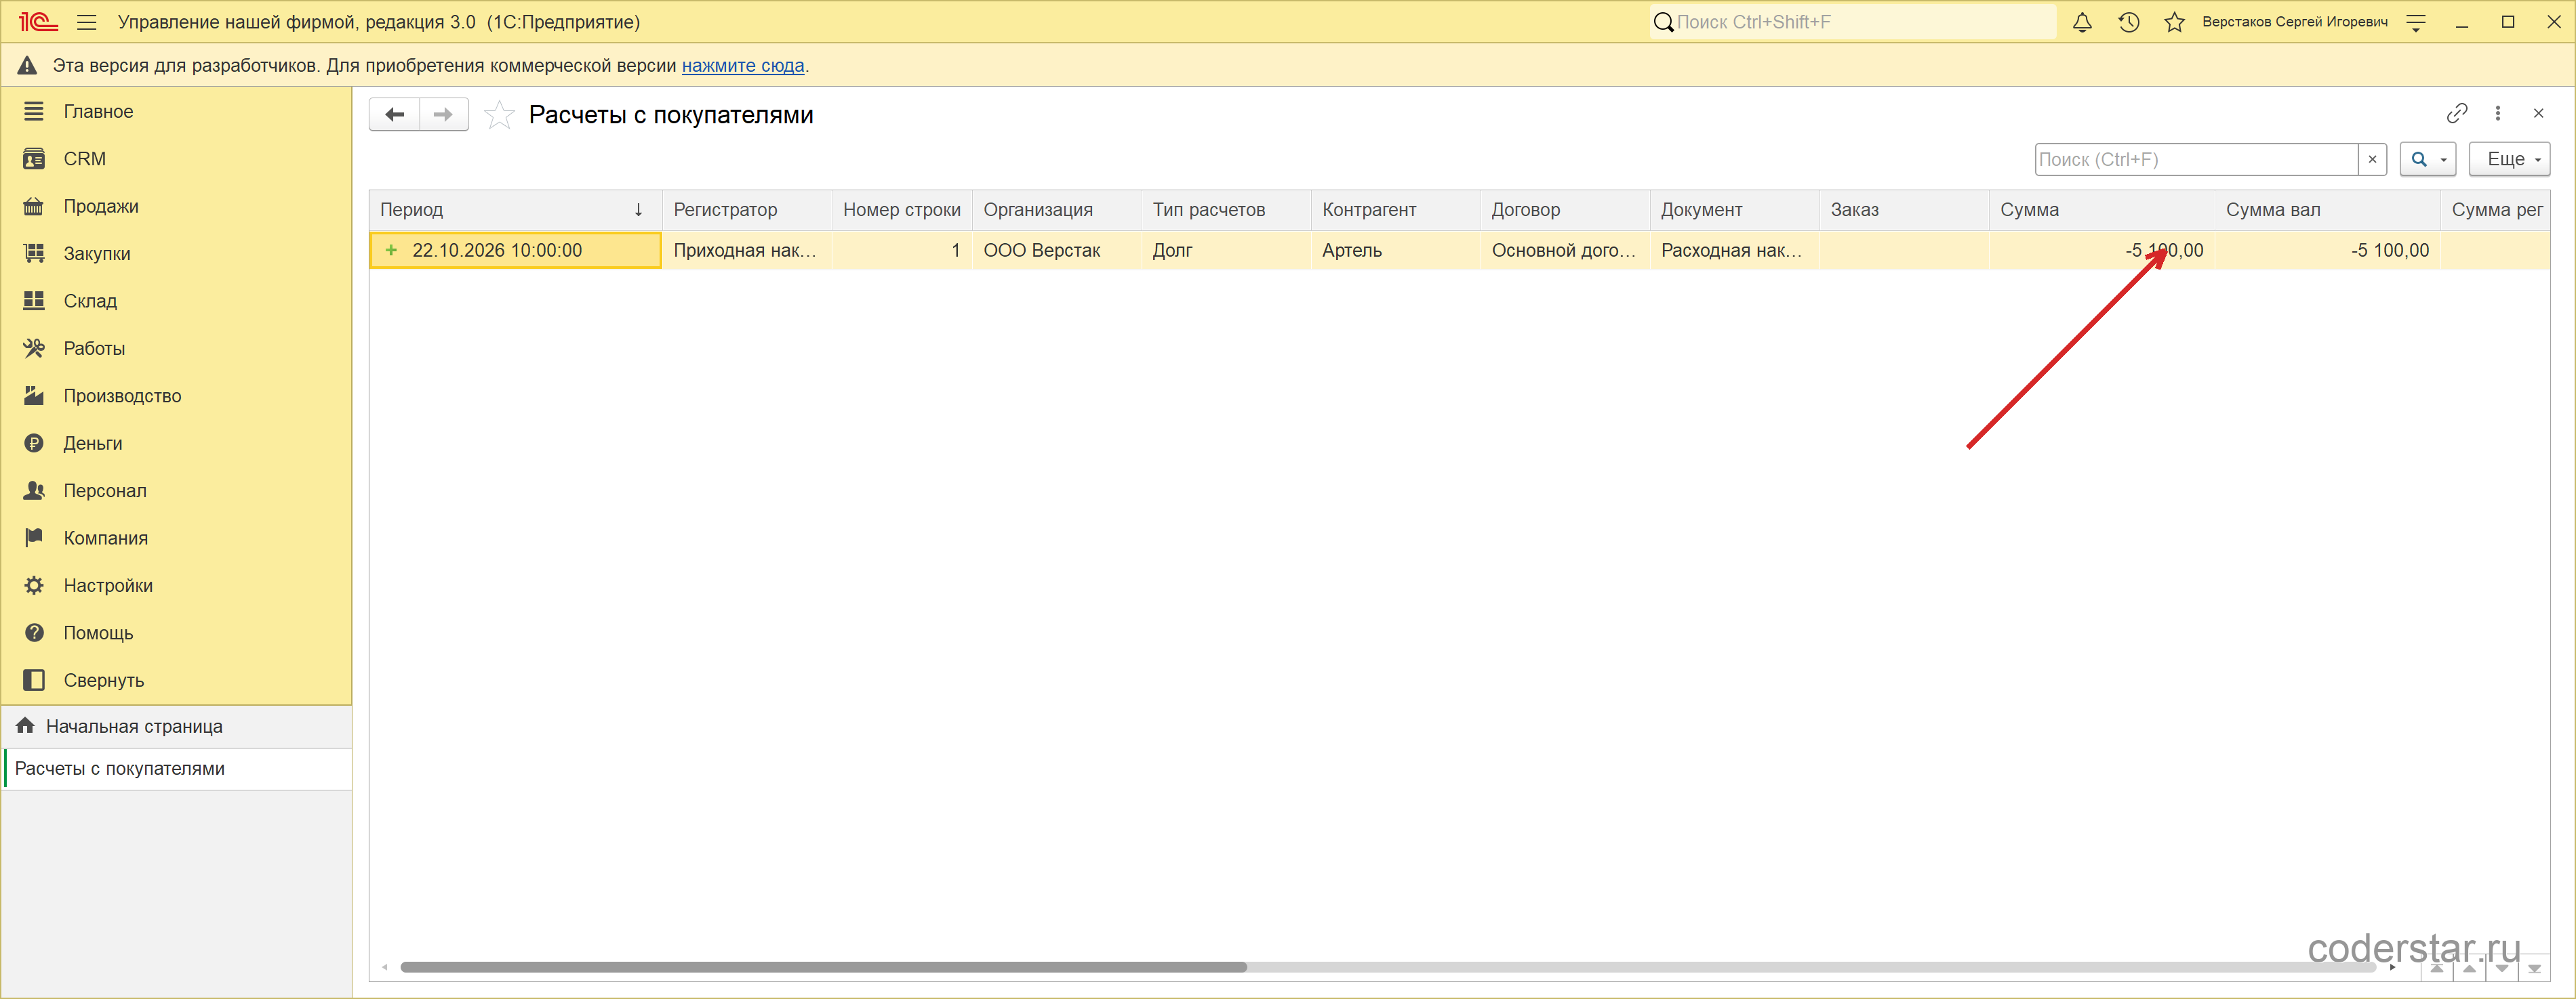Open the search magnifier dropdown
This screenshot has height=999, width=2576.
point(2428,159)
